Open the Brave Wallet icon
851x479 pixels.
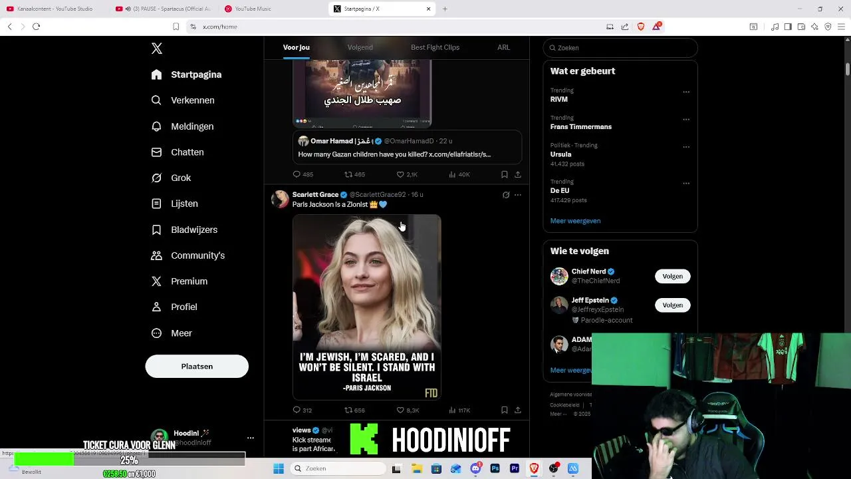(801, 27)
